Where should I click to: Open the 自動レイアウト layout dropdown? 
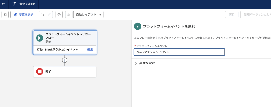click(x=88, y=14)
